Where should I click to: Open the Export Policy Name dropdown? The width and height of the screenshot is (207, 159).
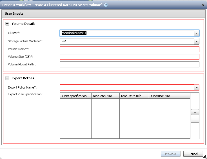197,88
